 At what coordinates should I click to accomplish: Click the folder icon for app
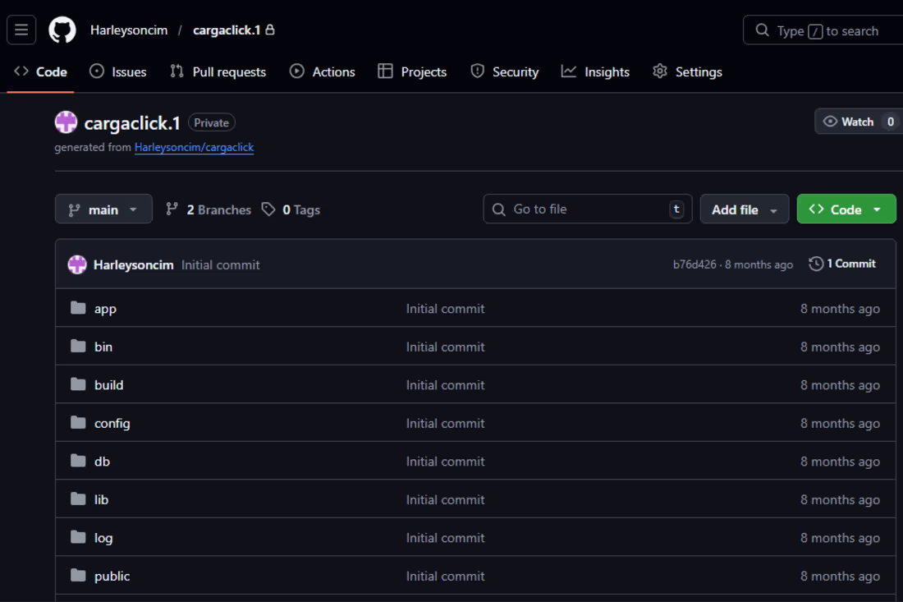[78, 308]
